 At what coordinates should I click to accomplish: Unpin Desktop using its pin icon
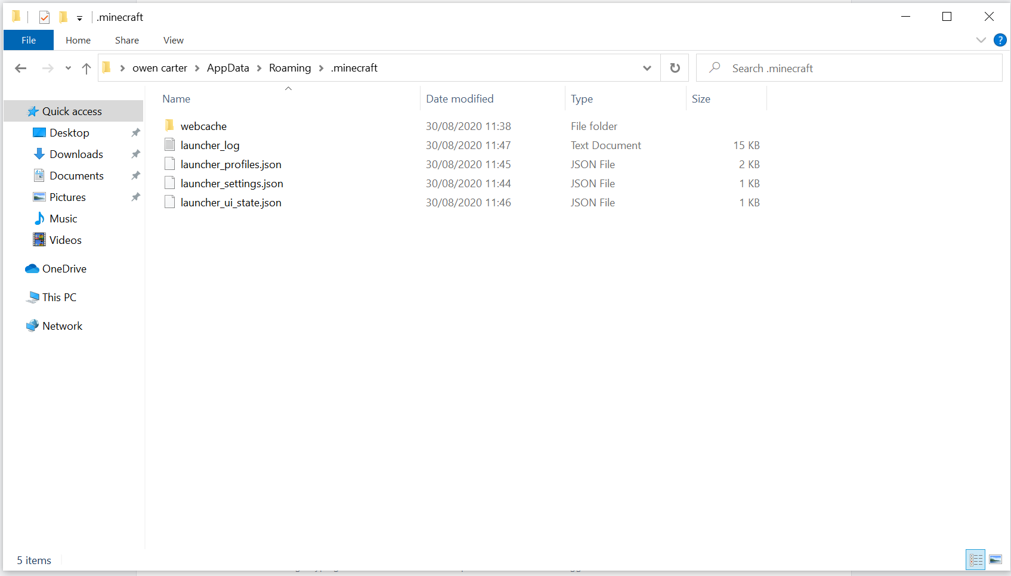pos(135,132)
